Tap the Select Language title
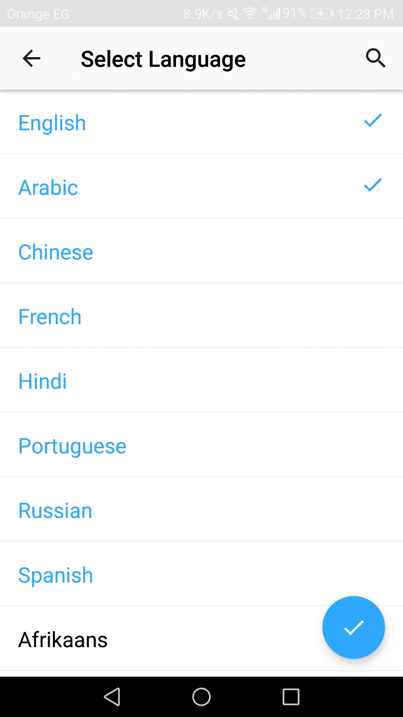This screenshot has width=403, height=717. point(163,59)
